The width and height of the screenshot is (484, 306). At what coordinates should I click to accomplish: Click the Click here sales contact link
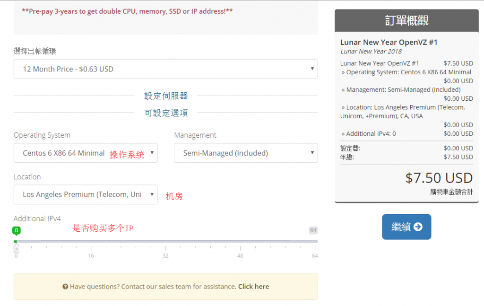(x=253, y=287)
